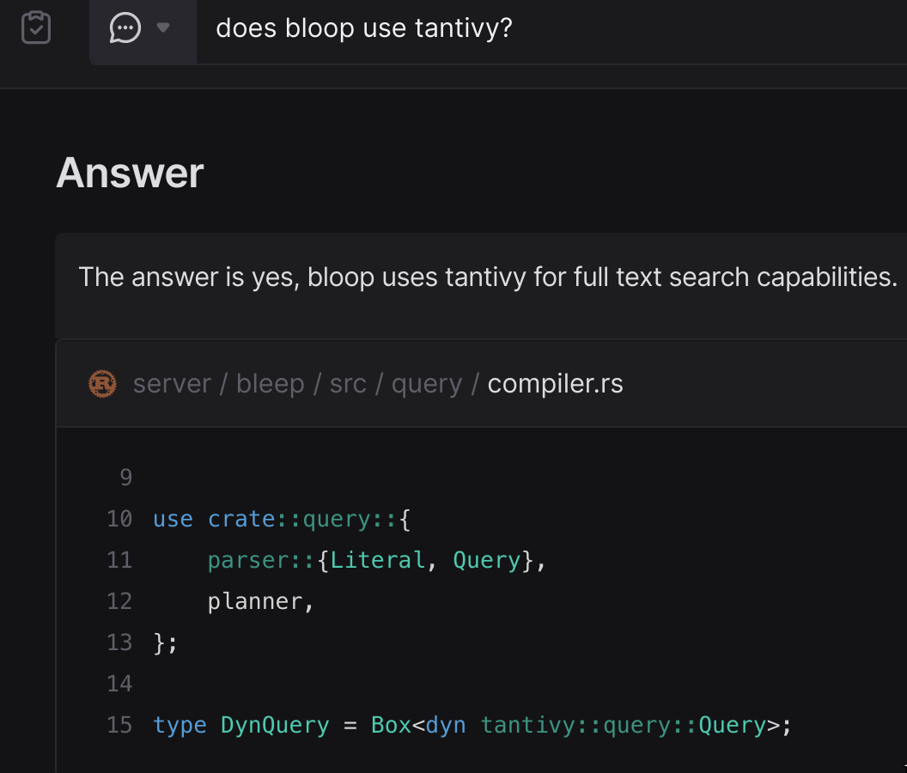Click line number 12 in the gutter
Screen dimensions: 907x773
click(119, 601)
